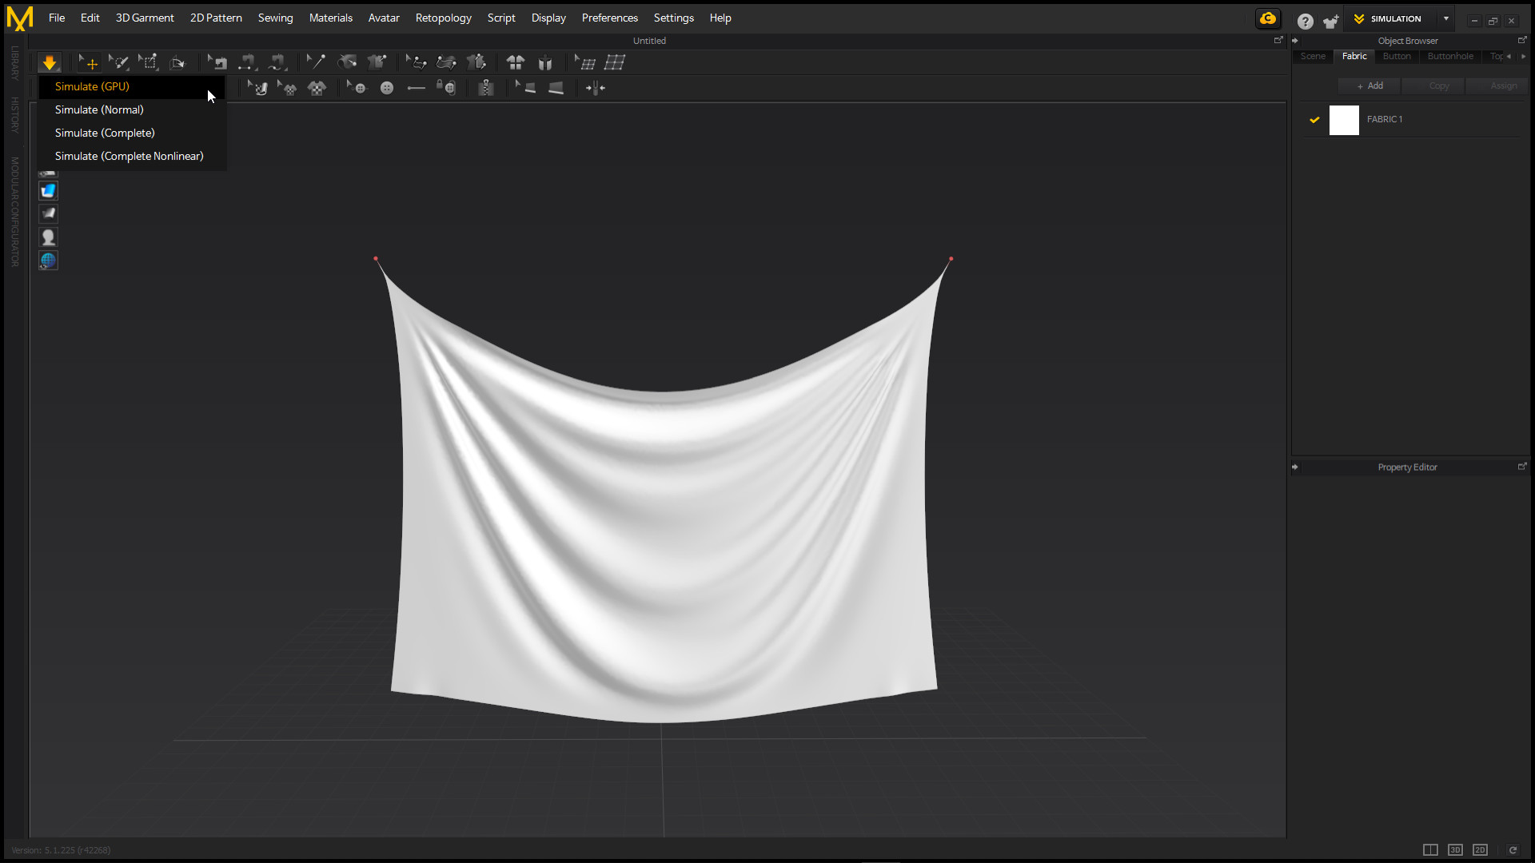Viewport: 1535px width, 863px height.
Task: Open the LIBRARY panel from the left edge
Action: [14, 64]
